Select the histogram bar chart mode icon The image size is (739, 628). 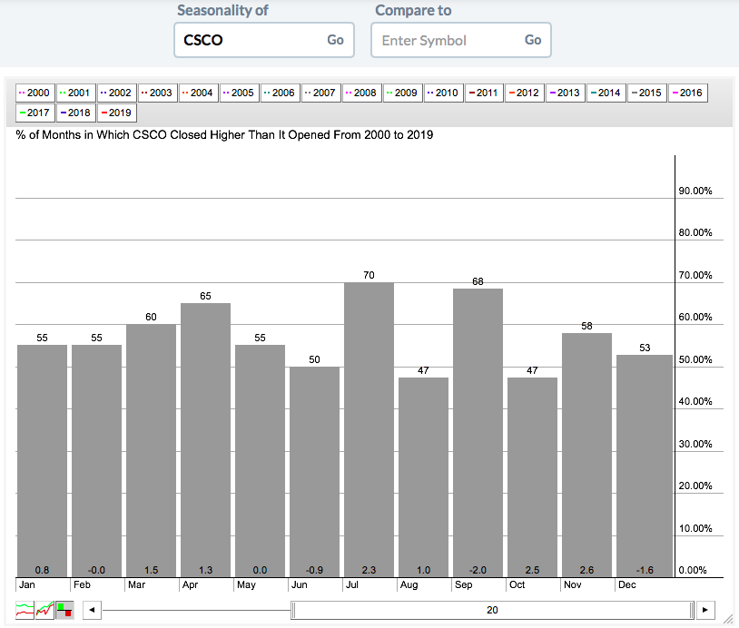(64, 610)
